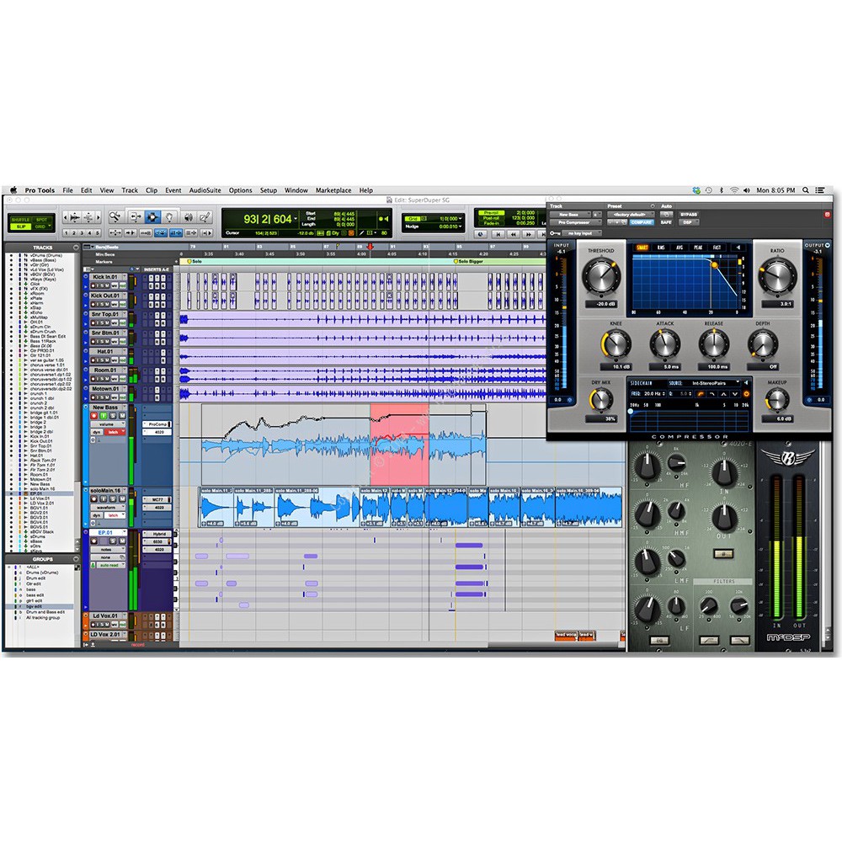842x842 pixels.
Task: Select the Pencil tool
Action: (x=206, y=216)
